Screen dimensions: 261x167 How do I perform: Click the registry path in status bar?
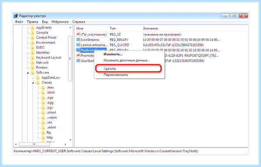[106, 151]
